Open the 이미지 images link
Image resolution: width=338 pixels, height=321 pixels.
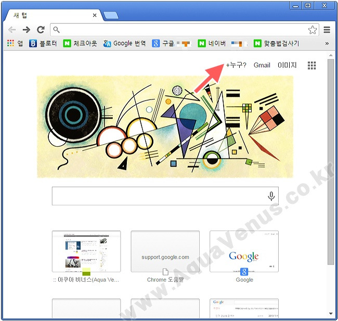[x=287, y=65]
